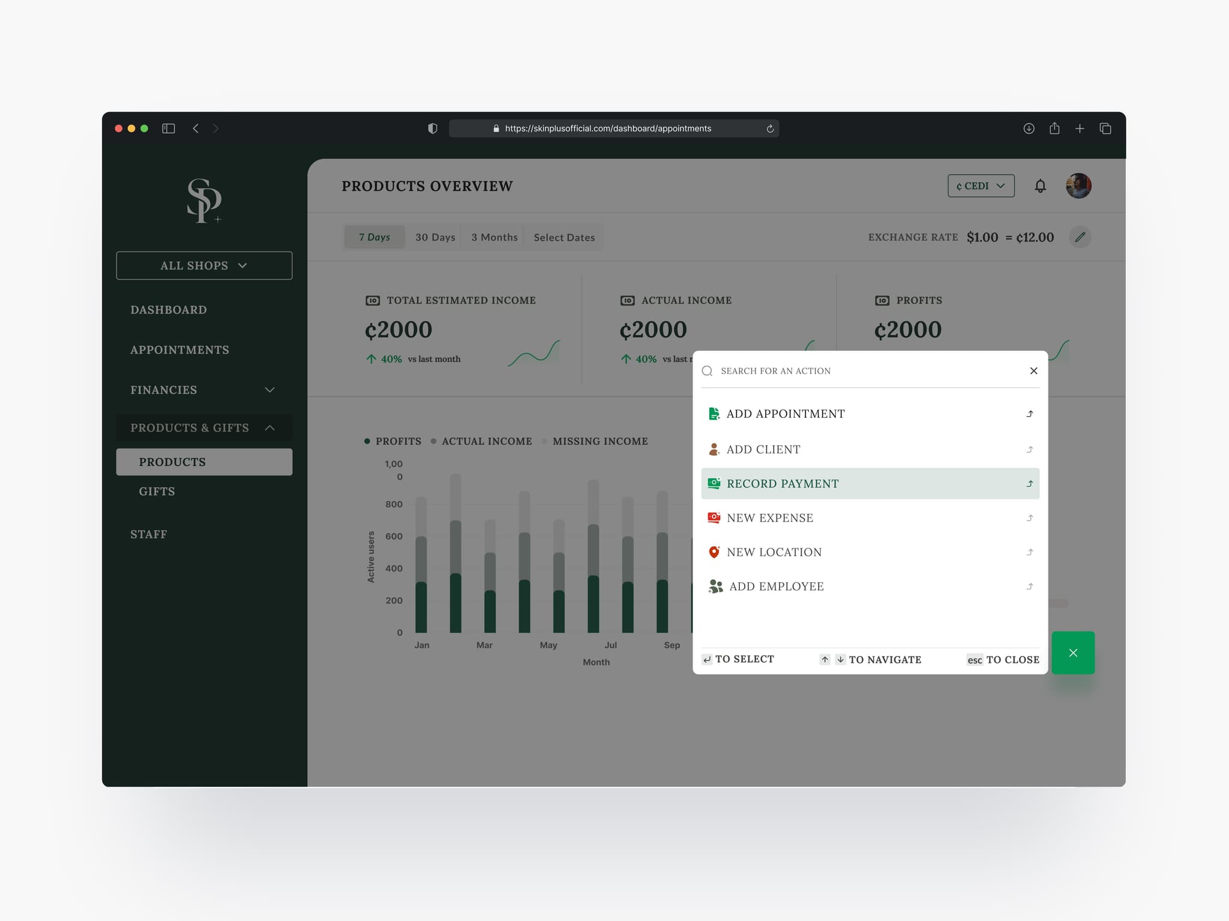Image resolution: width=1229 pixels, height=921 pixels.
Task: Edit exchange rate with pencil icon
Action: point(1080,237)
